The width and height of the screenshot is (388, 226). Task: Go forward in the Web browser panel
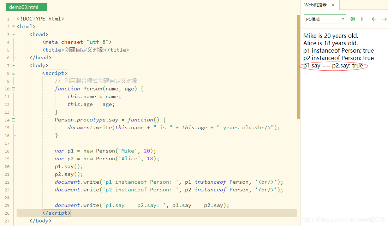coord(384,19)
